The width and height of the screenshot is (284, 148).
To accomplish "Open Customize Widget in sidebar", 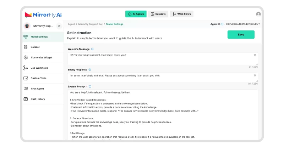I will point(43,57).
